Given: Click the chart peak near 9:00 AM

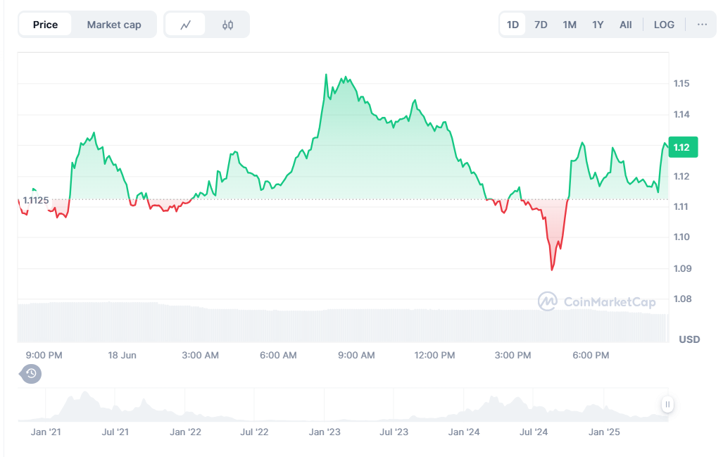Looking at the screenshot, I should pyautogui.click(x=326, y=75).
